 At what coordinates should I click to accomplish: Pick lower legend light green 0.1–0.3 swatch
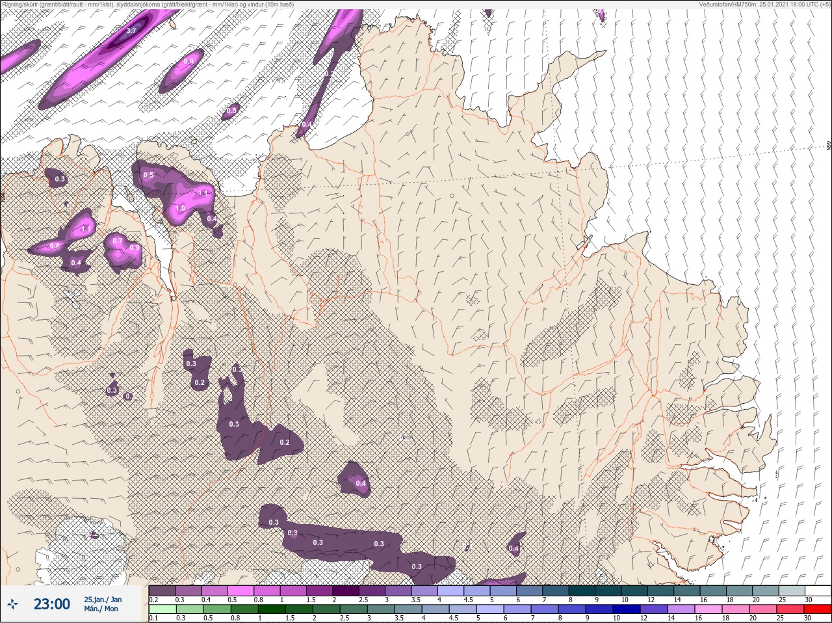tap(162, 609)
